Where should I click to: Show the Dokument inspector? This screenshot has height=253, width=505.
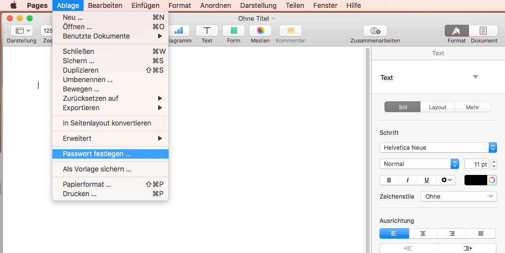[483, 31]
